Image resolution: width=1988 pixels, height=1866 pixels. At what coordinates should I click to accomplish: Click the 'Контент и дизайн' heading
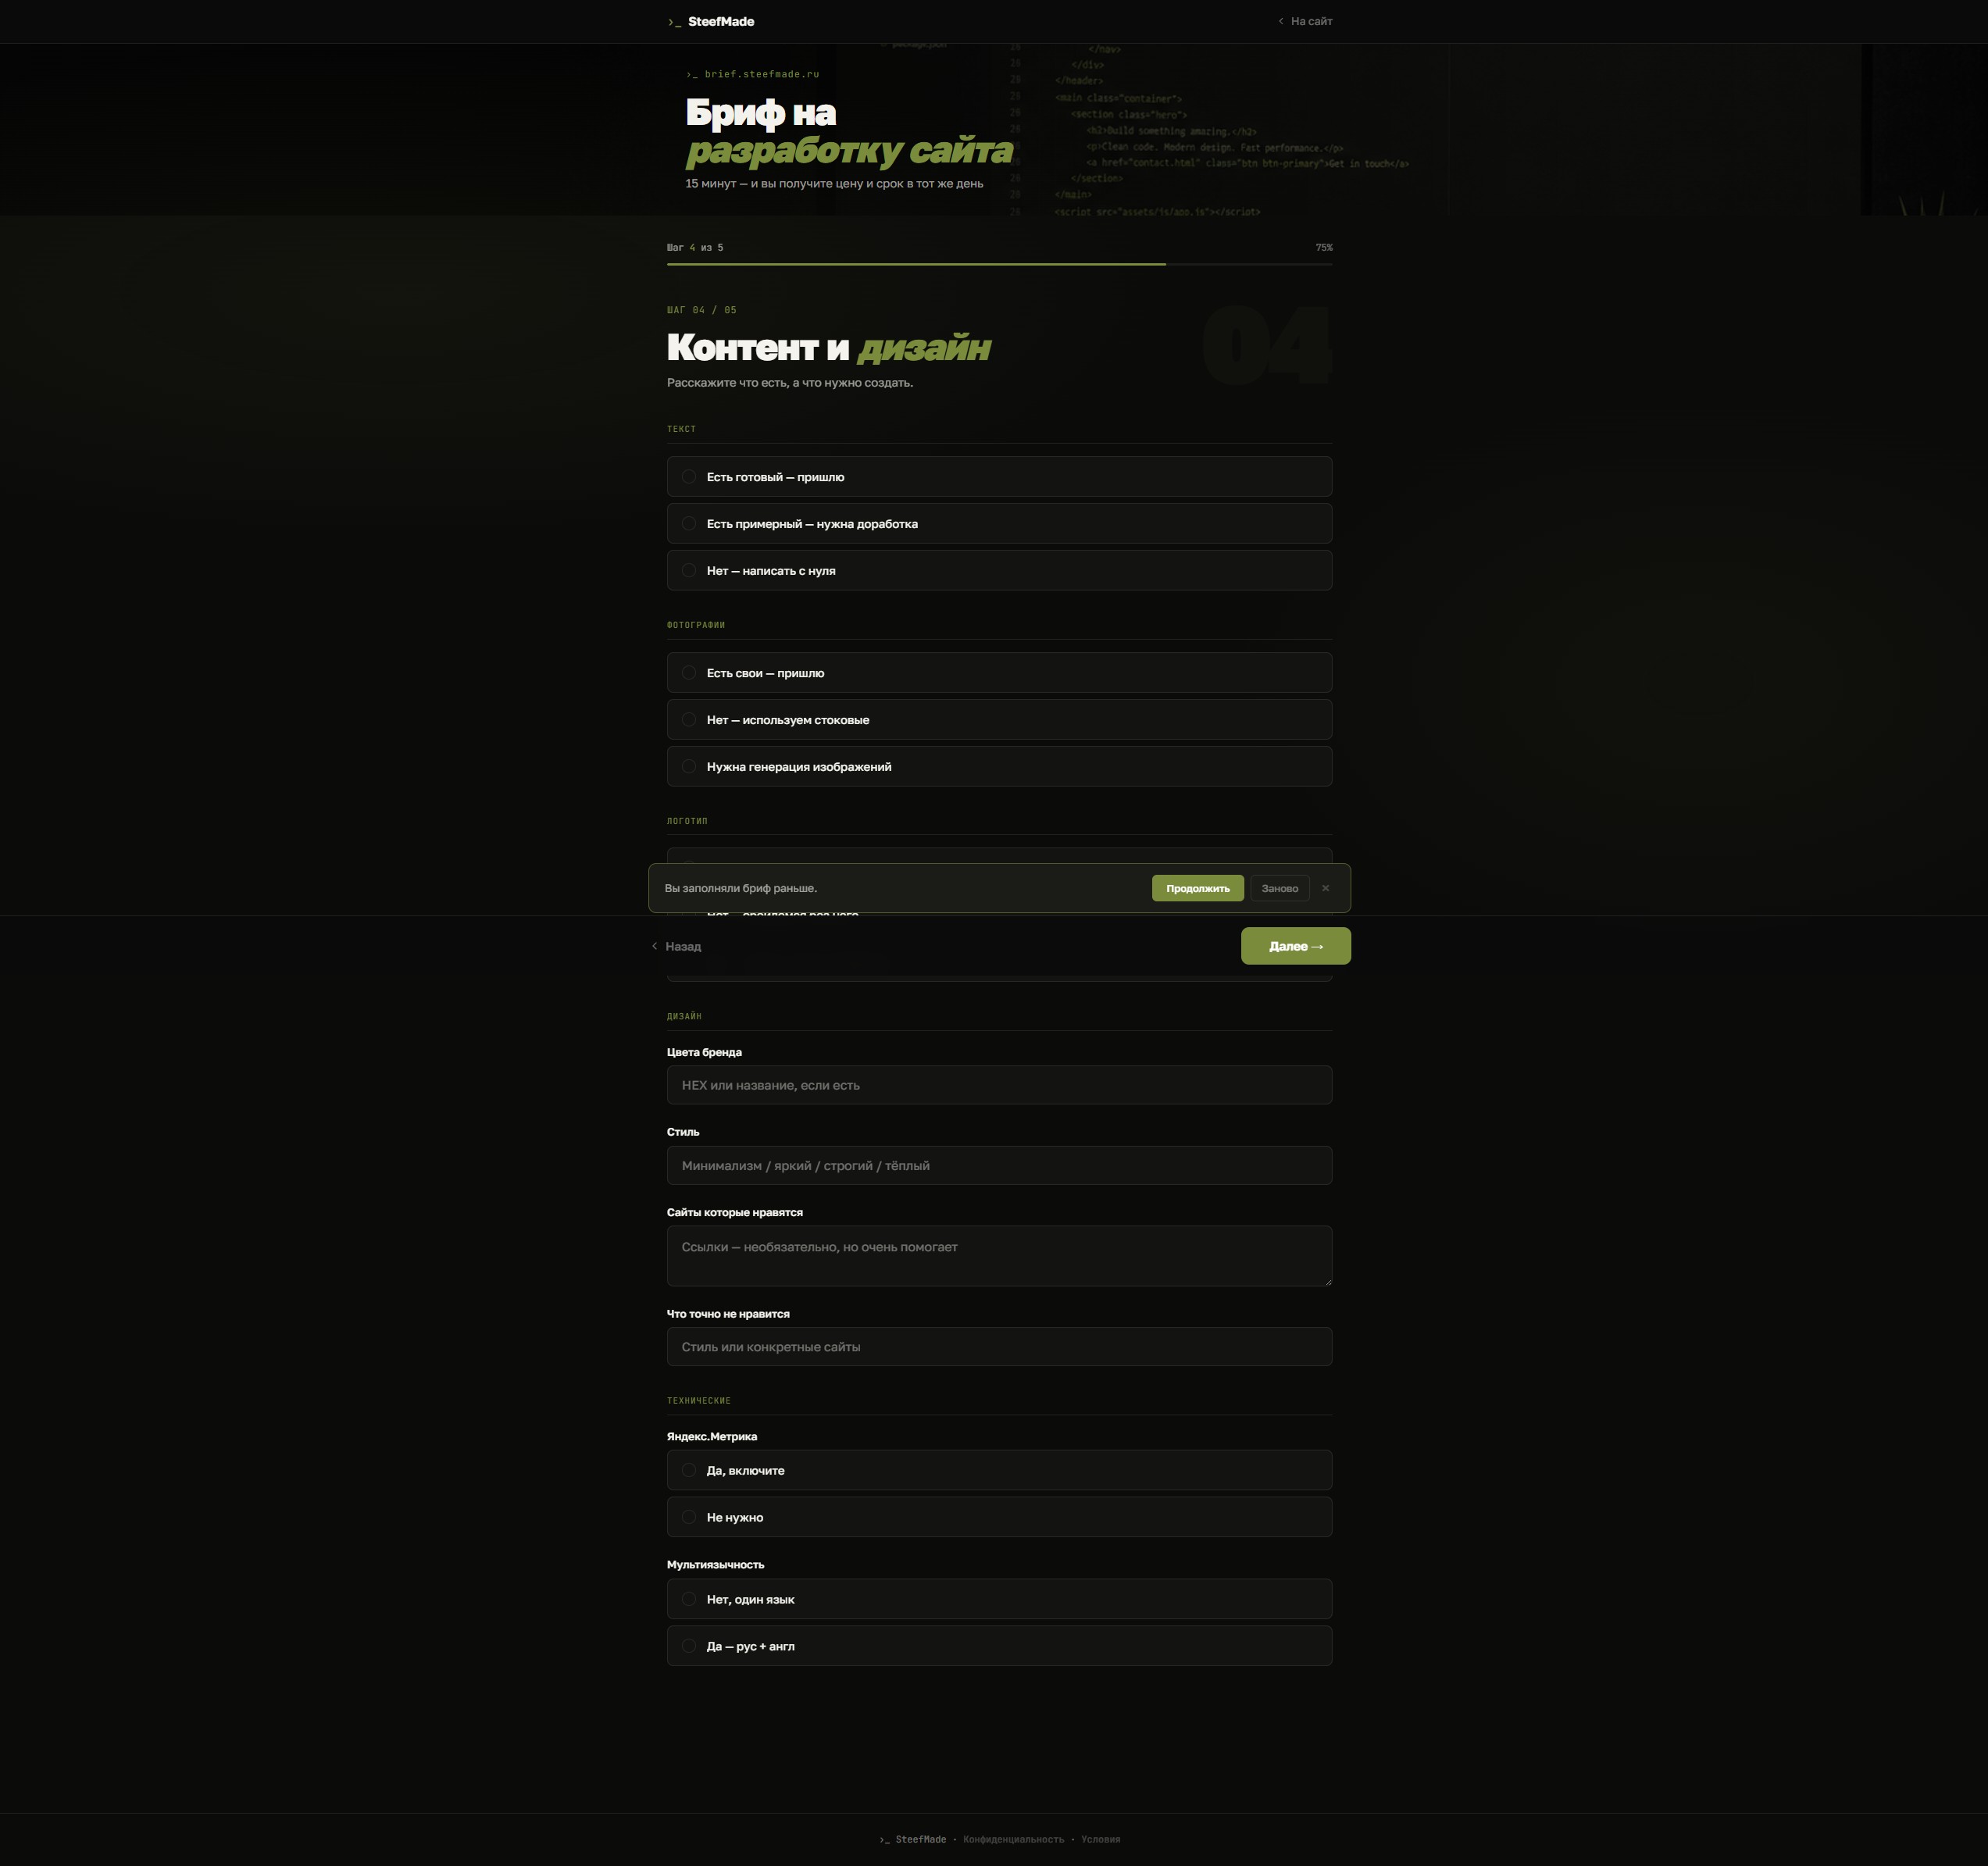tap(829, 347)
